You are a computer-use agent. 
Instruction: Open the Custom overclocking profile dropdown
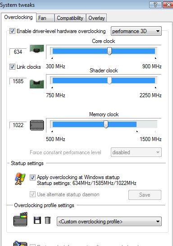tap(109, 222)
